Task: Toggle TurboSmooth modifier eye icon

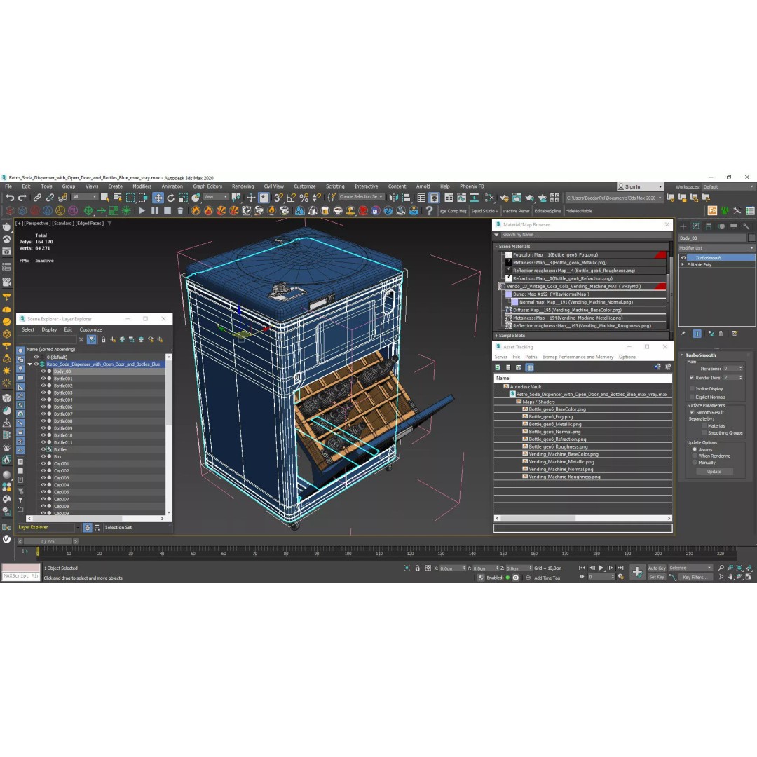Action: [683, 258]
